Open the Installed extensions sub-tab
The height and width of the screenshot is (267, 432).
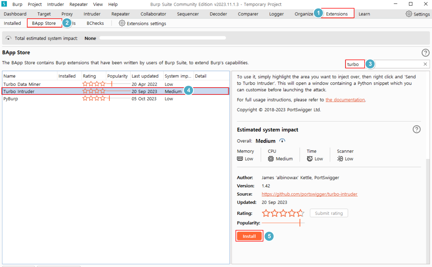coord(12,23)
